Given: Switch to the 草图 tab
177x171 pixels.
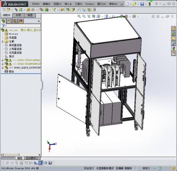Looking at the screenshot, I should coord(30,15).
